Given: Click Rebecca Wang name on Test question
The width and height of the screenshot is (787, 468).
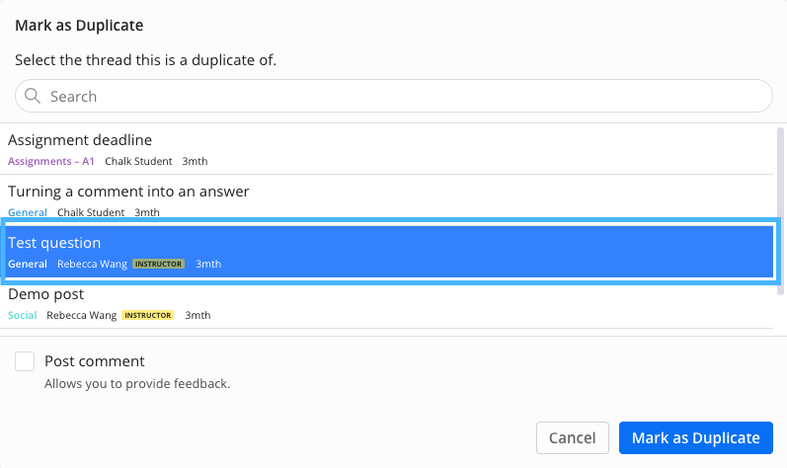Looking at the screenshot, I should pyautogui.click(x=91, y=264).
